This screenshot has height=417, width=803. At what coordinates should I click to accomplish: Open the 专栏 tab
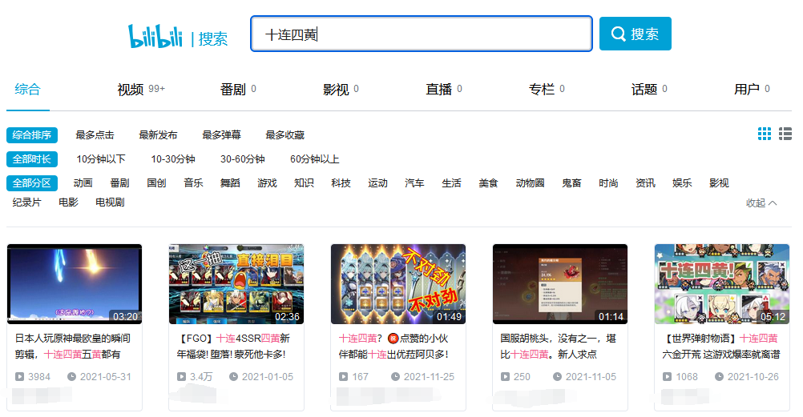pyautogui.click(x=547, y=90)
